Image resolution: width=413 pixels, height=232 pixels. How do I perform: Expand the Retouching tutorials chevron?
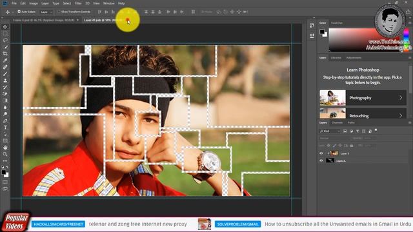point(401,115)
